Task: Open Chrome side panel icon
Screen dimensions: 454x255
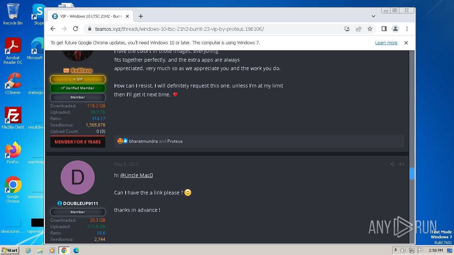Action: point(384,29)
